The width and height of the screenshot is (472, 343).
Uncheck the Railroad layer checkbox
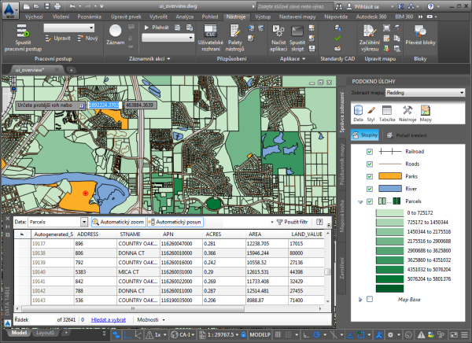tap(371, 150)
